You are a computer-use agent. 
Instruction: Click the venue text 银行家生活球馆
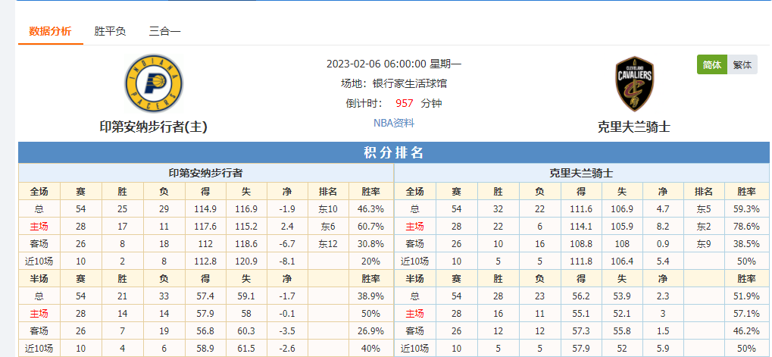(x=410, y=83)
